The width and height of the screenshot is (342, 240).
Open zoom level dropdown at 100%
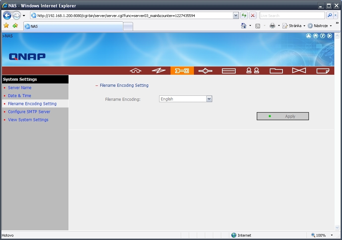[332, 235]
